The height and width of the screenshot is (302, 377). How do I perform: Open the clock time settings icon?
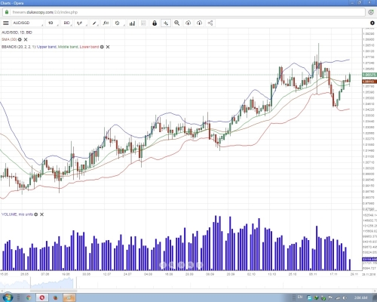[x=118, y=23]
